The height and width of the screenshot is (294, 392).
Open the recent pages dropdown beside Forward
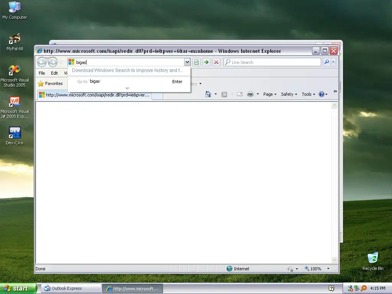tap(61, 62)
